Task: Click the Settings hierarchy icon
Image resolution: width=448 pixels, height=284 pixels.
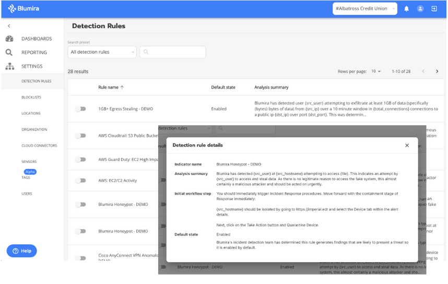Action: 10,66
